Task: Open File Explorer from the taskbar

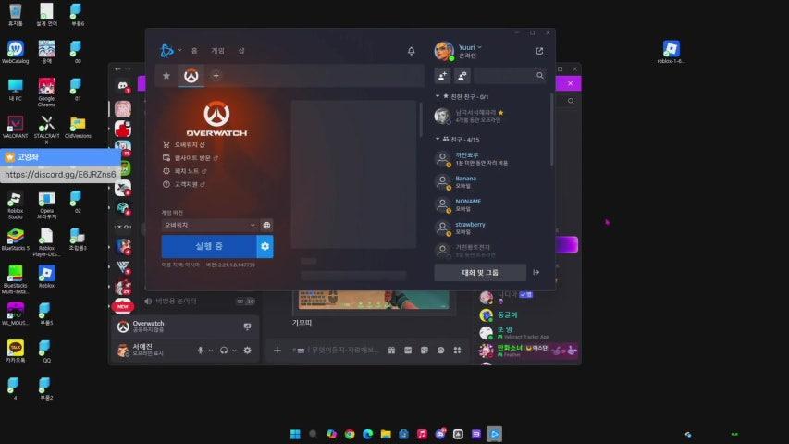Action: pos(386,434)
